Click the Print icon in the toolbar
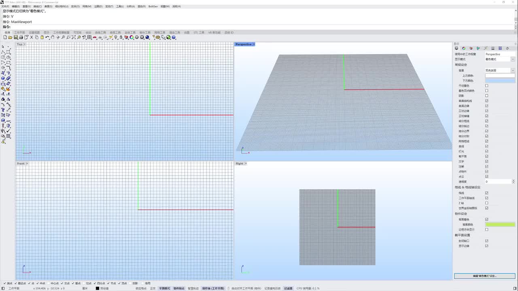518x291 pixels. click(21, 37)
